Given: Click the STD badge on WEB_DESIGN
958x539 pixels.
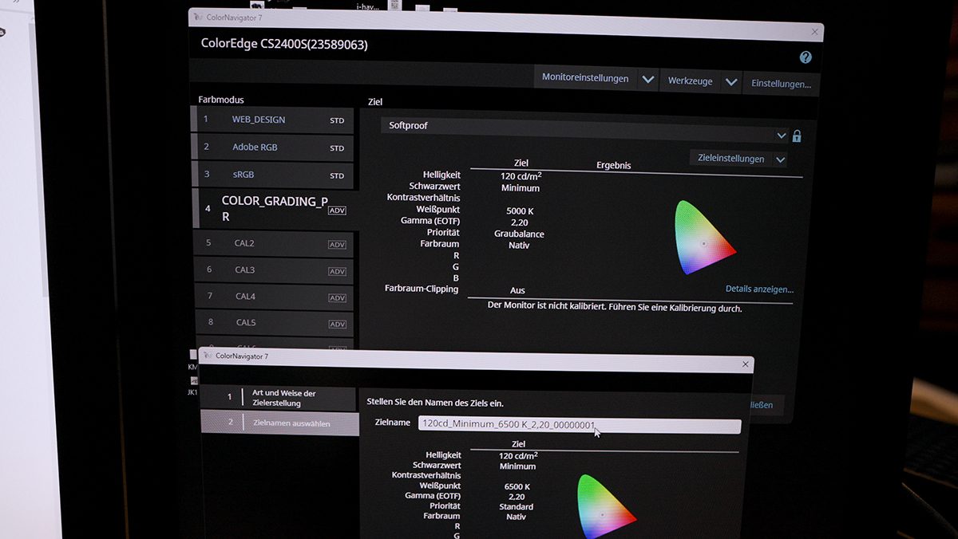Looking at the screenshot, I should pos(337,121).
